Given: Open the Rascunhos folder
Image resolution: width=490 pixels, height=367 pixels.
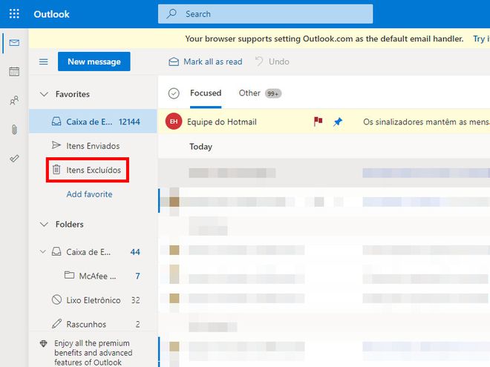Looking at the screenshot, I should click(x=93, y=324).
